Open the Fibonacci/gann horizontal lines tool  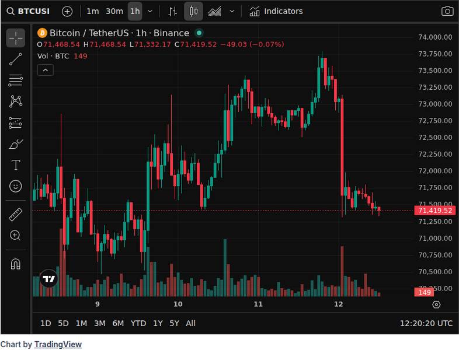[x=16, y=80]
